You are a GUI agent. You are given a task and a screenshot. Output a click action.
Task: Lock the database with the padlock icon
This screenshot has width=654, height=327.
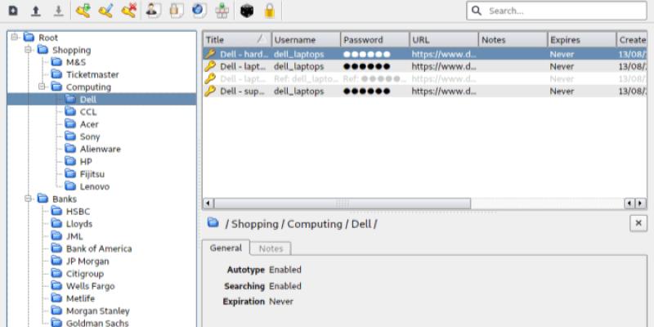coord(269,11)
